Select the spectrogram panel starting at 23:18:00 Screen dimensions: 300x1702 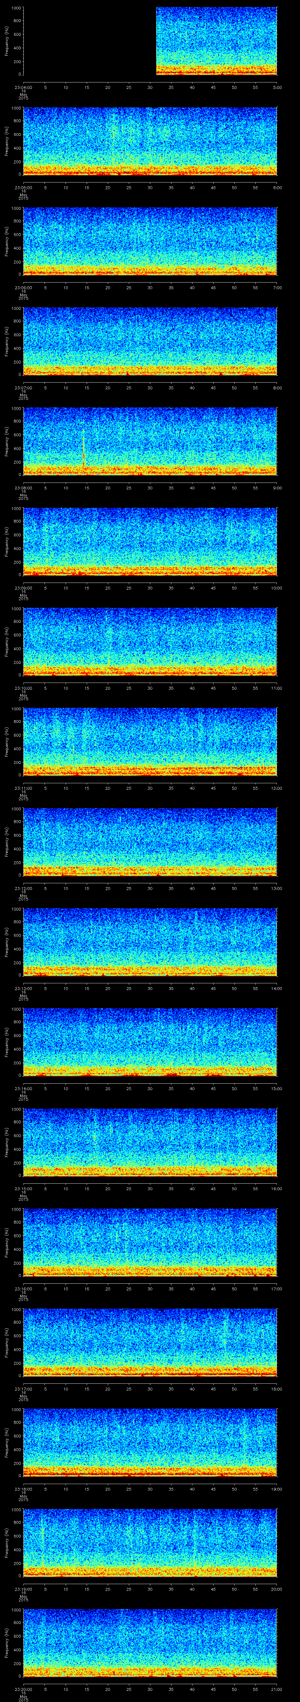click(x=150, y=1442)
